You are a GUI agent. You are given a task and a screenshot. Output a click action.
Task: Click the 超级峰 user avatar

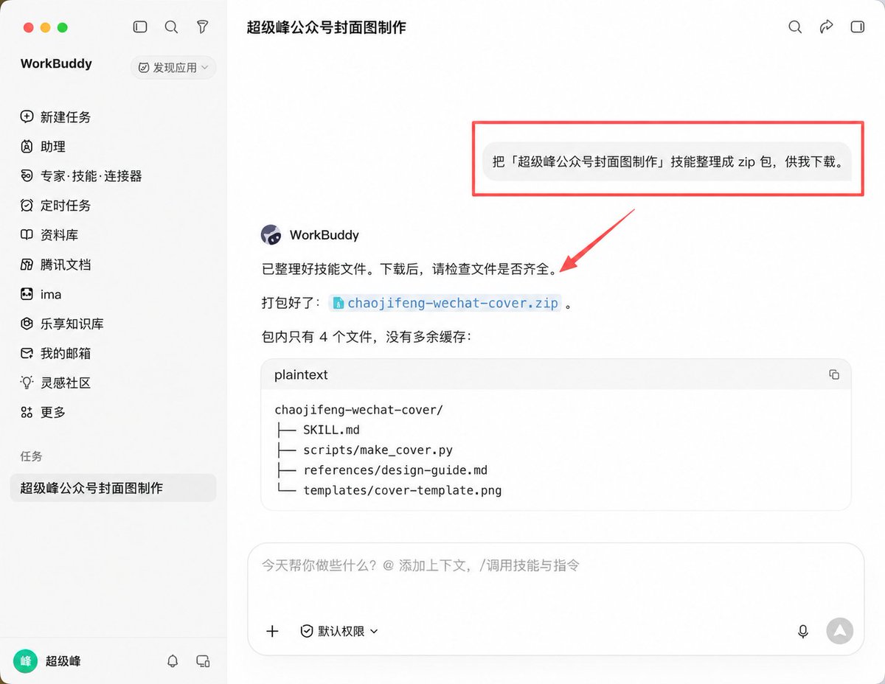point(26,661)
